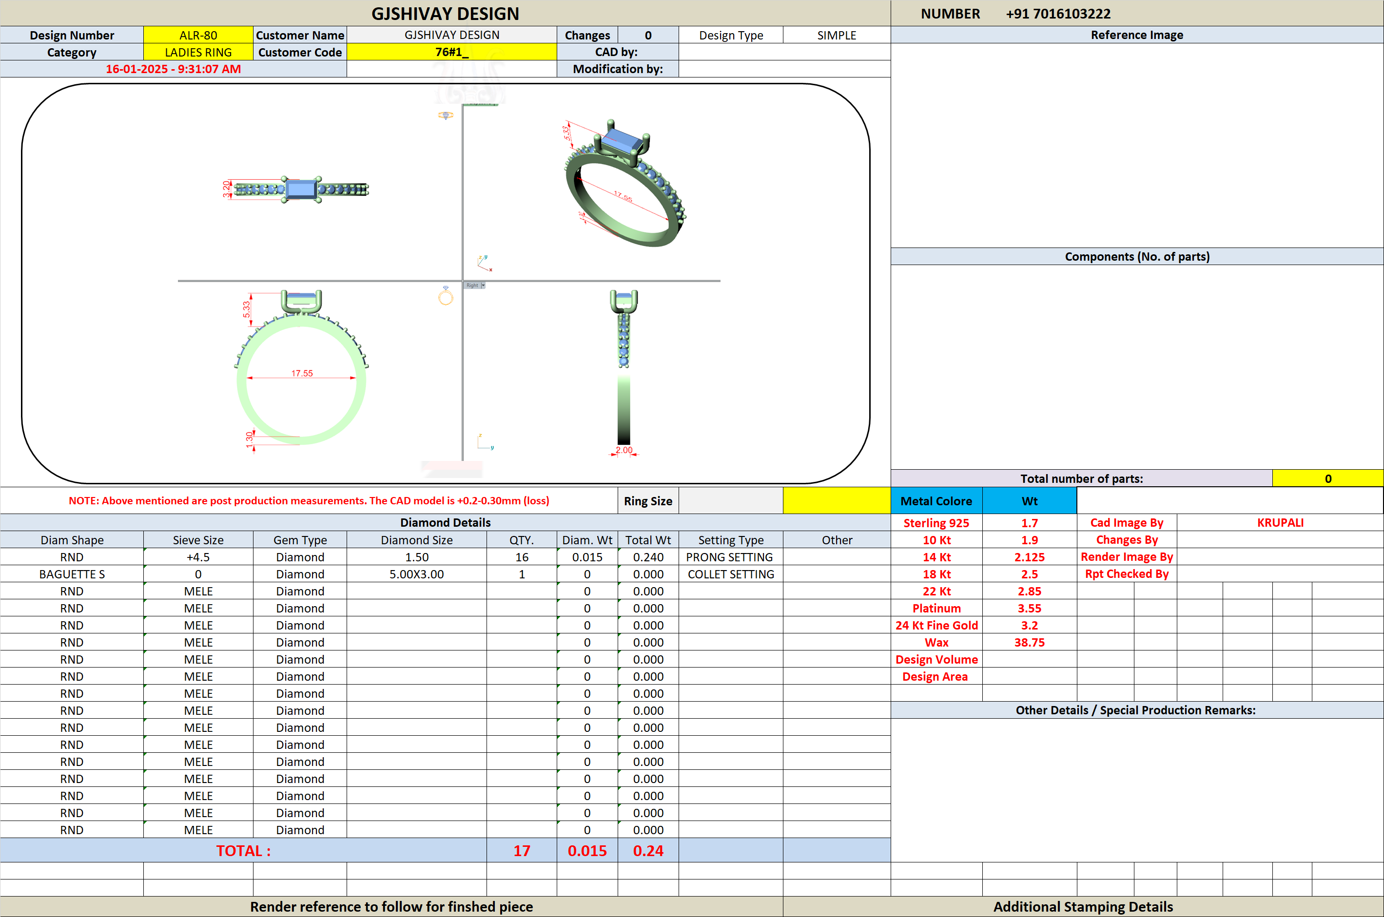The image size is (1384, 917).
Task: Click the TOTAL : label
Action: point(243,850)
